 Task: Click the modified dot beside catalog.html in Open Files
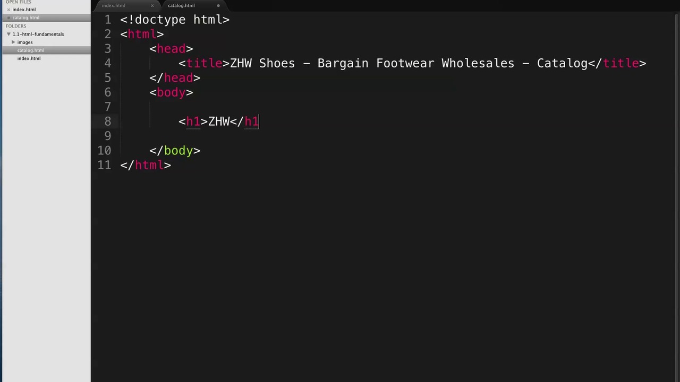[x=8, y=18]
